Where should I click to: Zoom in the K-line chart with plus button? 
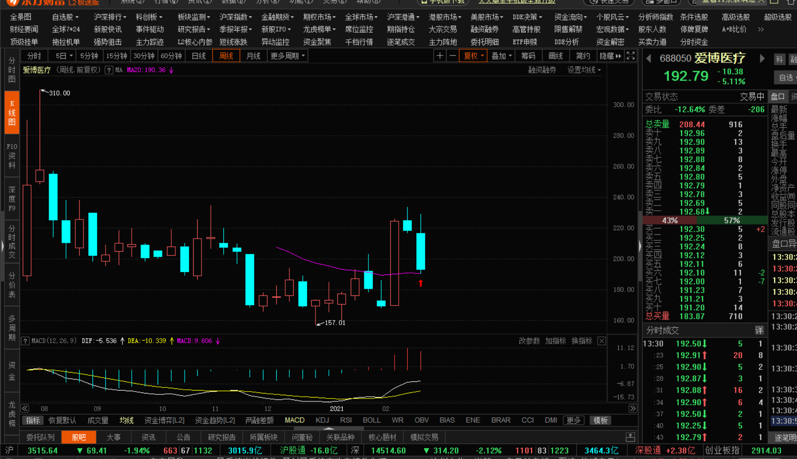(x=440, y=56)
